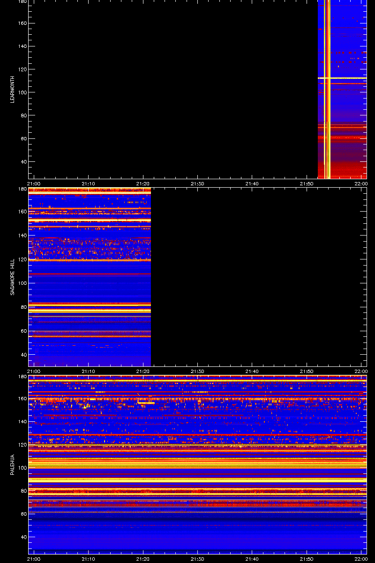Click the 140 frequency tick on Sagamore Hill axis
Viewport: 375px width, 563px height.
point(22,236)
